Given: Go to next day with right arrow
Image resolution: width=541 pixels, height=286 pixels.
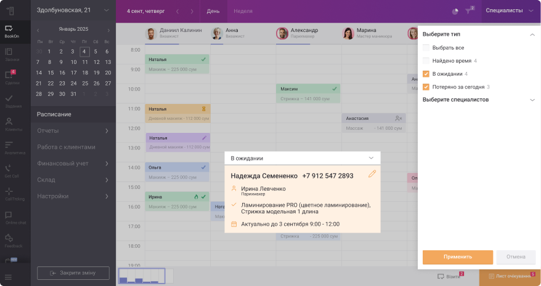Looking at the screenshot, I should click(x=192, y=11).
